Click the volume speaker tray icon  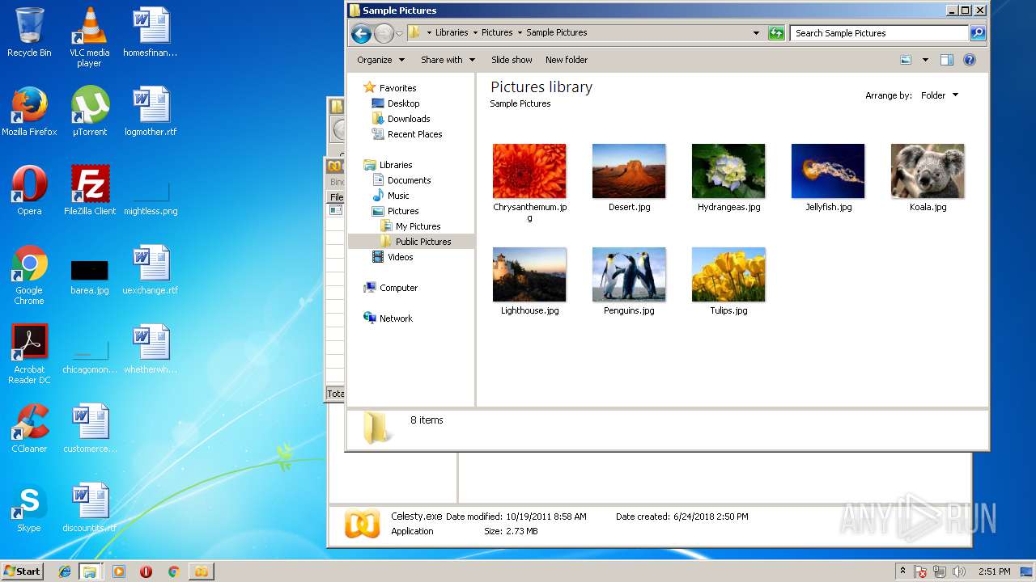pyautogui.click(x=959, y=571)
